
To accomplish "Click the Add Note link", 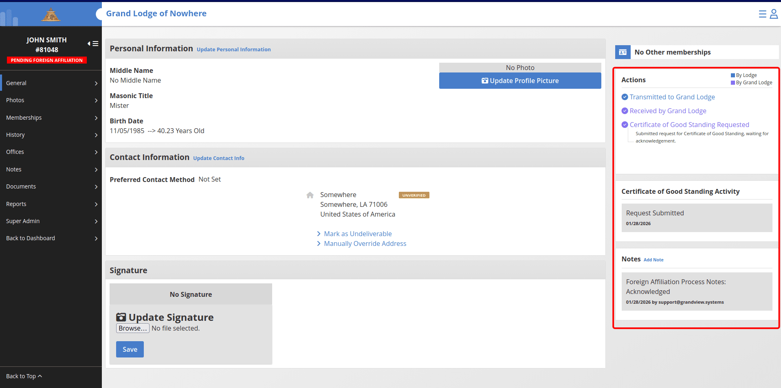I will pyautogui.click(x=653, y=260).
